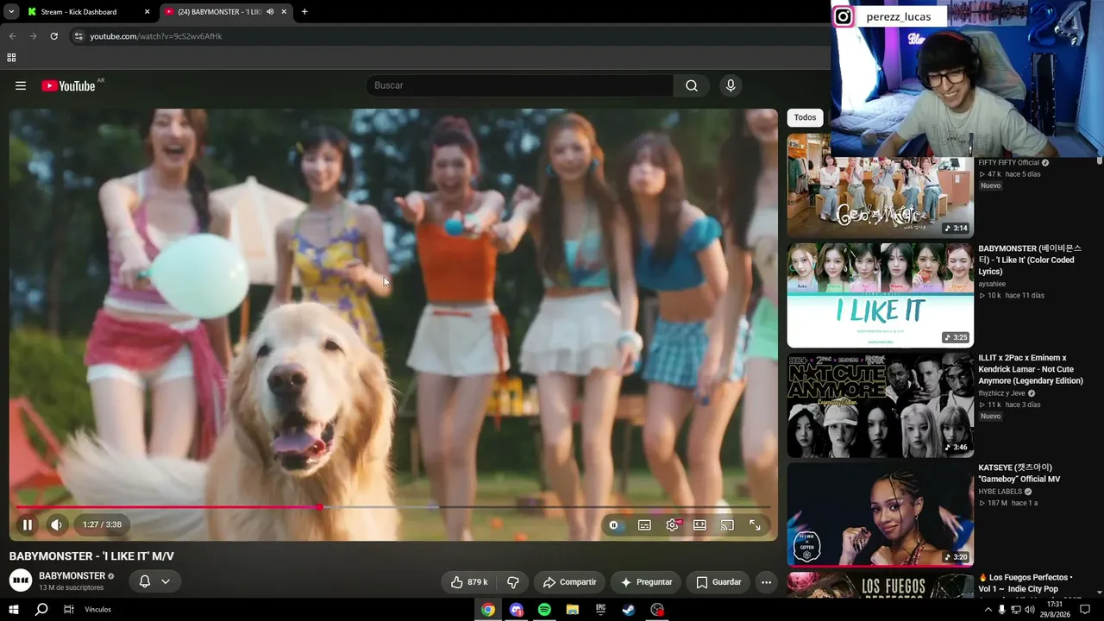Open the player settings gear
Image resolution: width=1104 pixels, height=621 pixels.
[672, 524]
